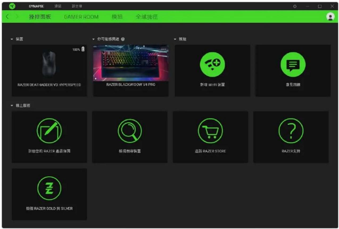This screenshot has height=229, width=339.
Task: Click the battery icon next to 100%
Action: tap(83, 49)
